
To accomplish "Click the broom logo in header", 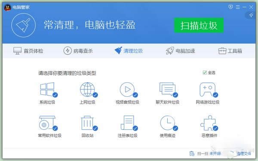I will coord(23,25).
